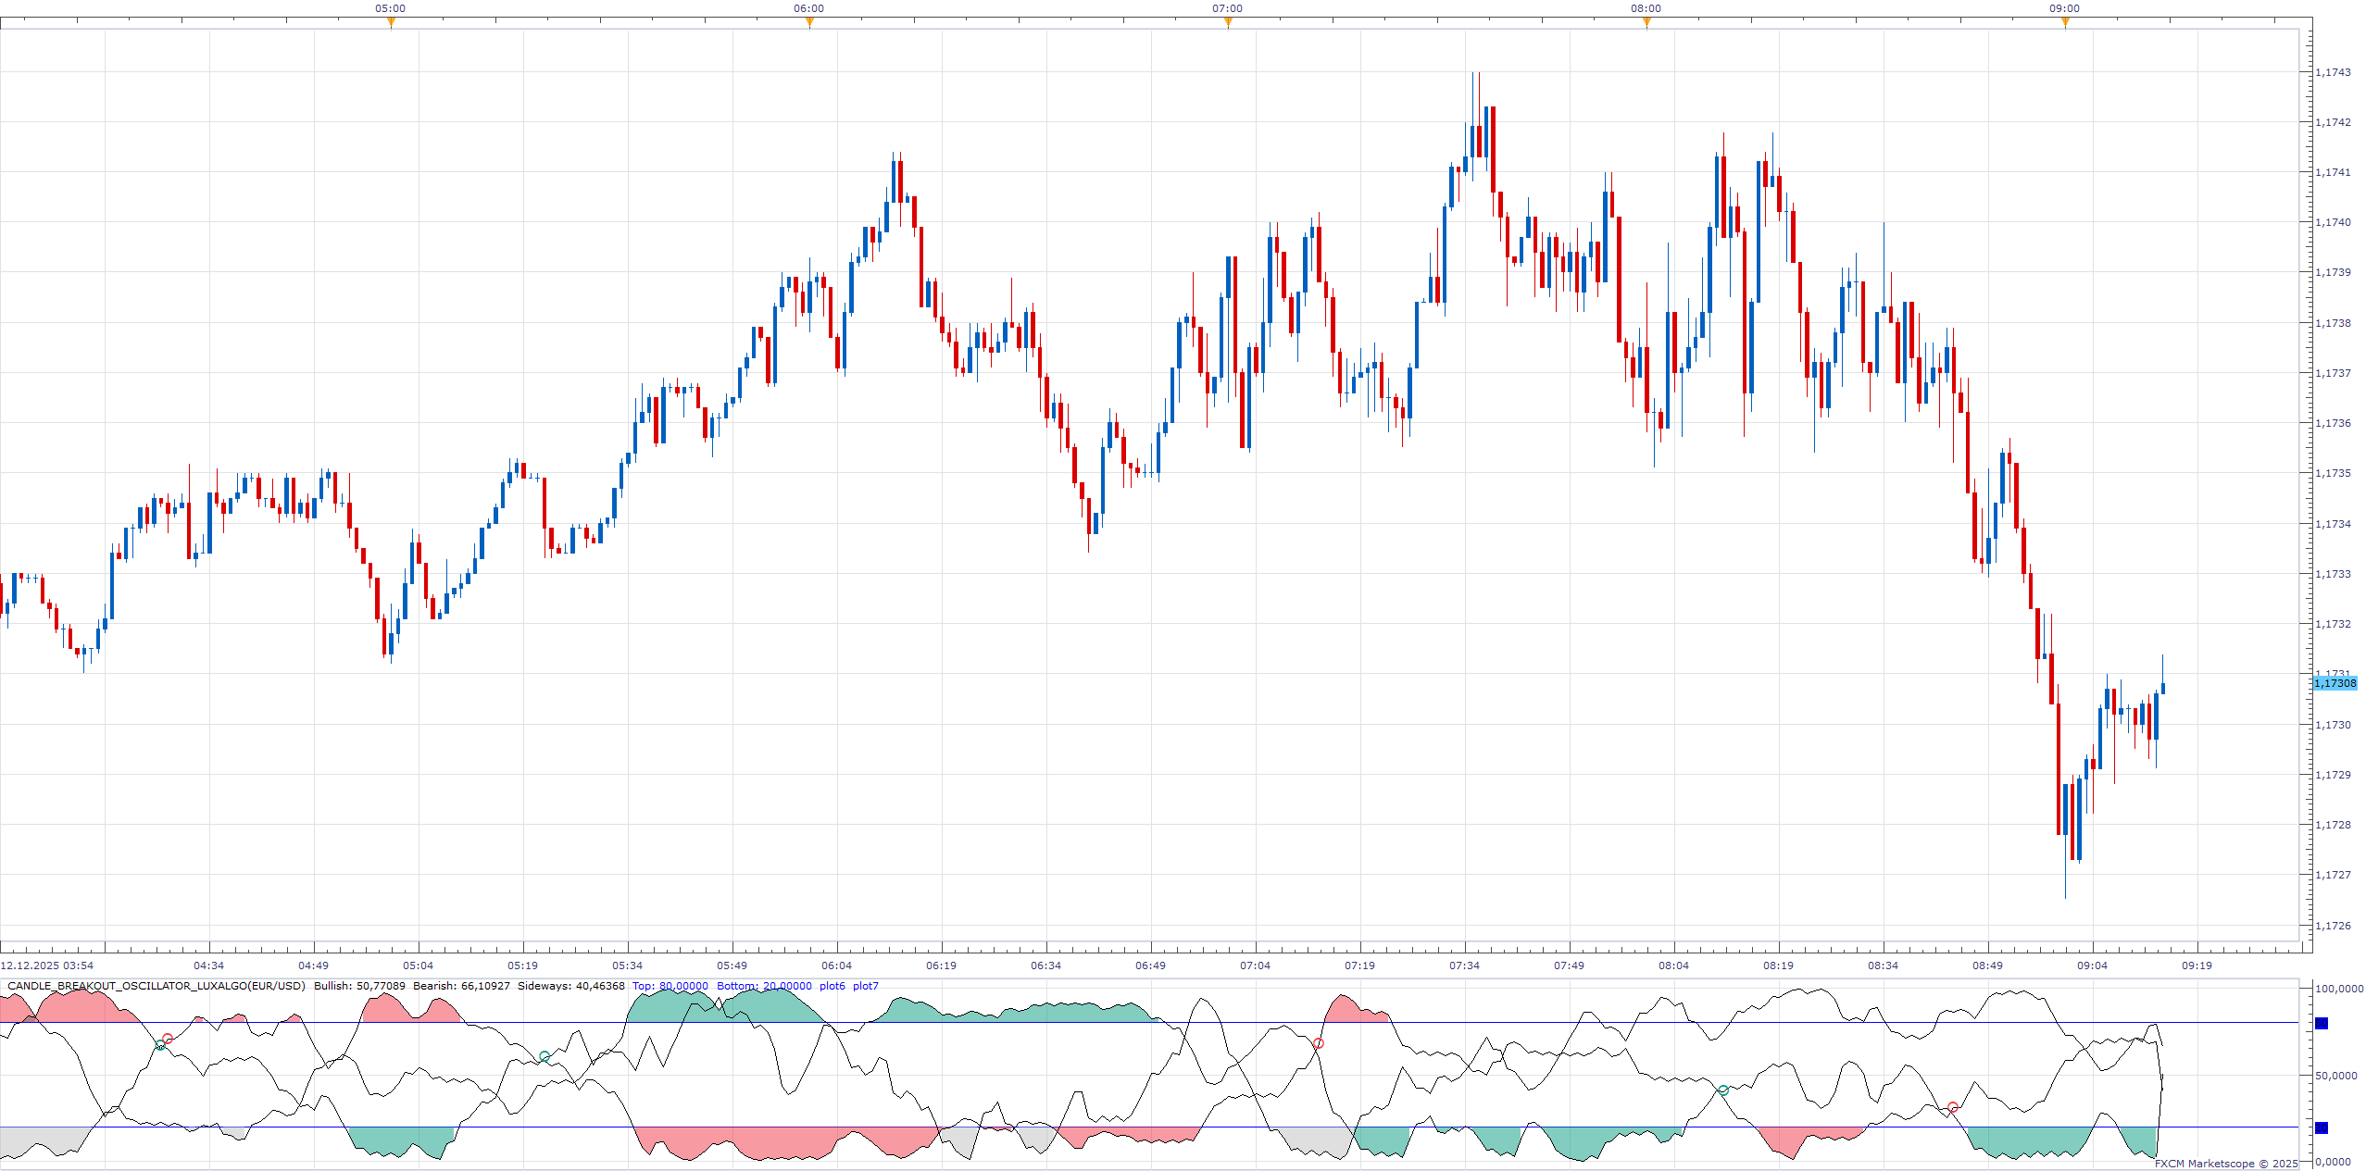Click the red signal circle near 07:13
Viewport: 2366px width, 1171px height.
pyautogui.click(x=1319, y=1043)
